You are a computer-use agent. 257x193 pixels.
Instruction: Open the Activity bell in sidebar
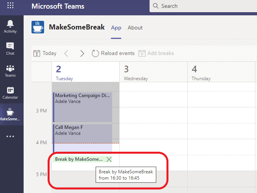pyautogui.click(x=10, y=27)
